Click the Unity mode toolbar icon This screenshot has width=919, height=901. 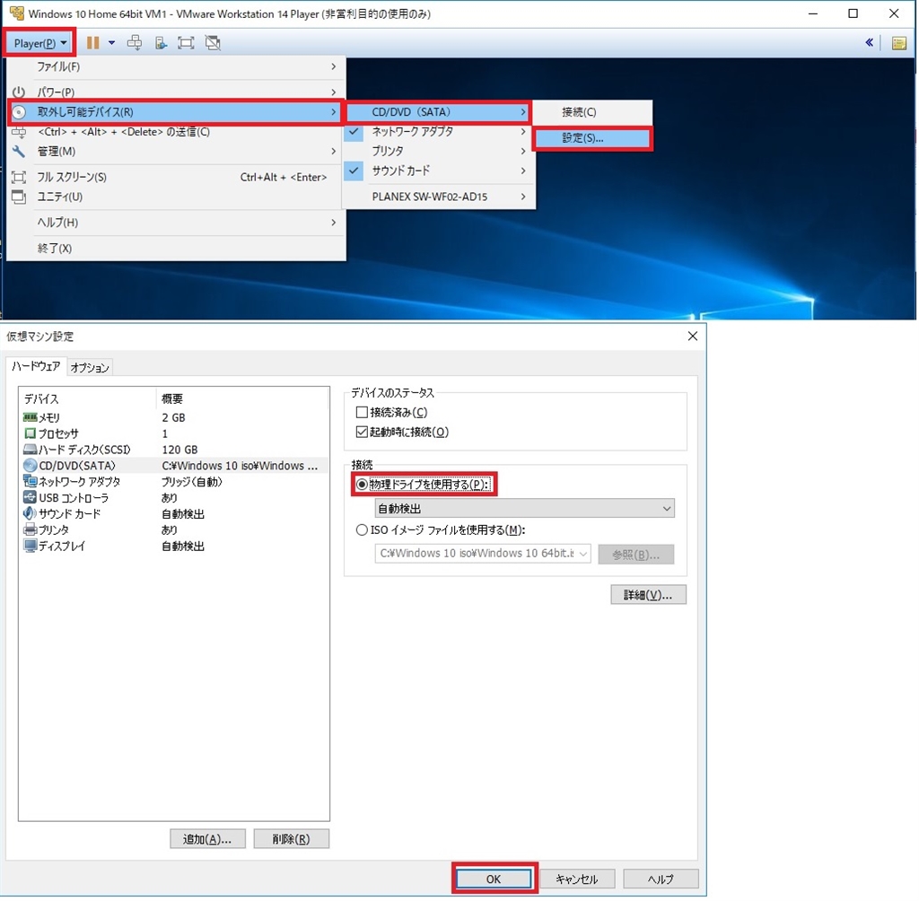tap(212, 43)
